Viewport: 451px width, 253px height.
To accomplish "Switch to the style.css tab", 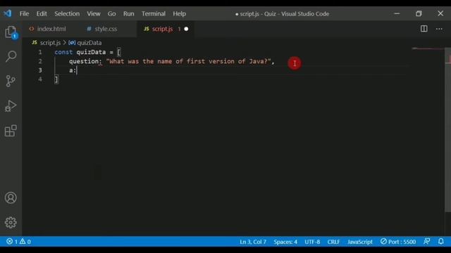I will (x=106, y=29).
